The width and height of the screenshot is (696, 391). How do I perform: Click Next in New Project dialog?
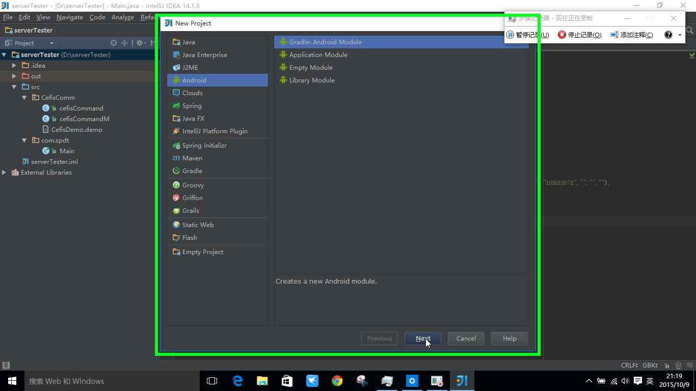(x=423, y=339)
